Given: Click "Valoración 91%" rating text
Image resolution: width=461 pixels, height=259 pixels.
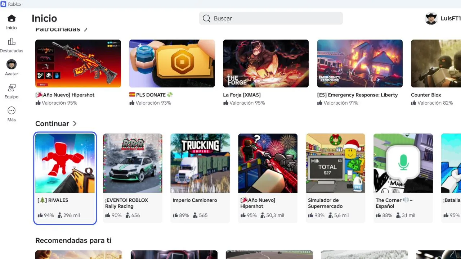Looking at the screenshot, I should coord(341,103).
